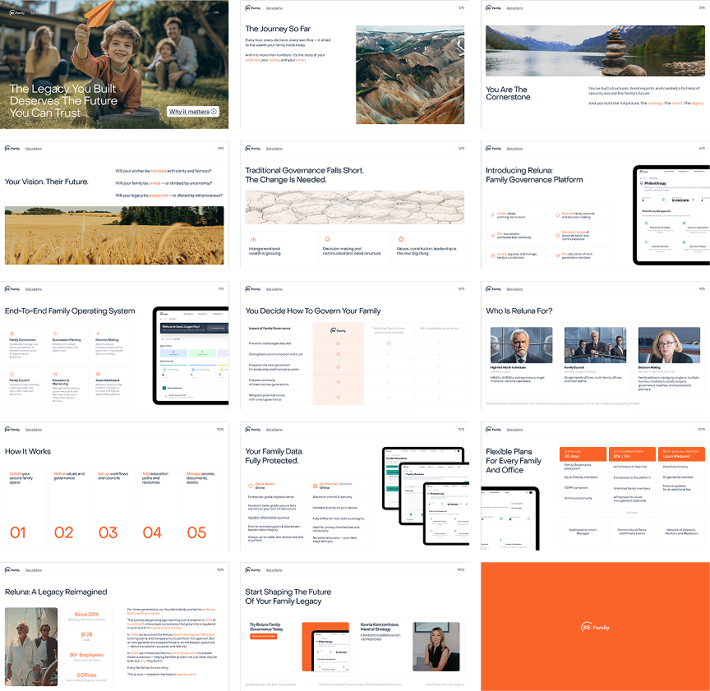Click the icon beside "Facilitate family councils" card
Viewport: 710px width, 691px height.
(x=557, y=215)
